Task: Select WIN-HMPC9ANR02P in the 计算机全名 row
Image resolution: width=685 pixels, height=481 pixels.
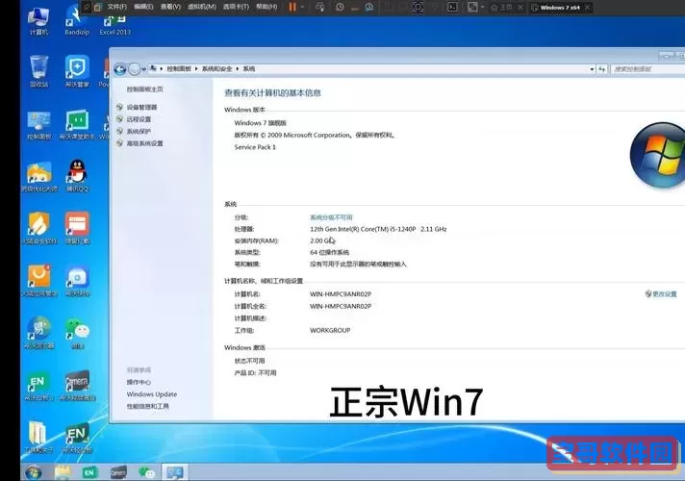Action: pyautogui.click(x=341, y=306)
